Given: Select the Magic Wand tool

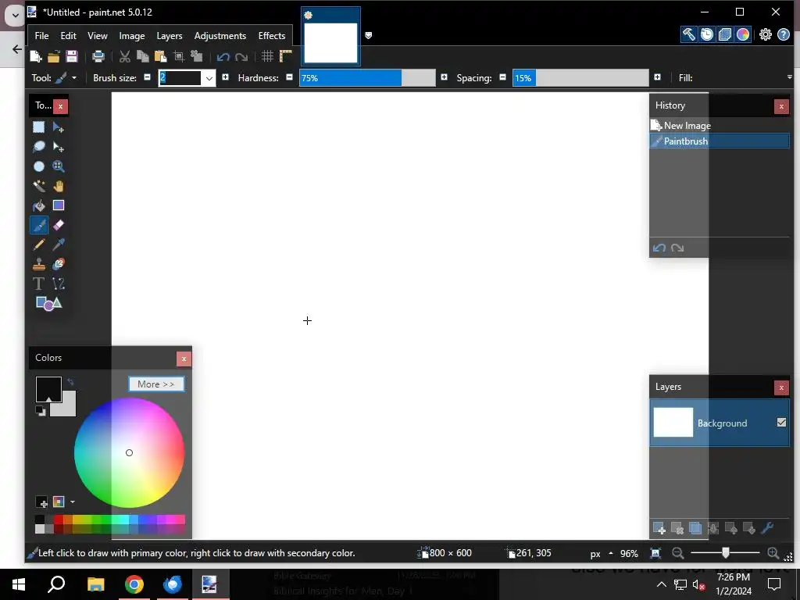Looking at the screenshot, I should 39,186.
